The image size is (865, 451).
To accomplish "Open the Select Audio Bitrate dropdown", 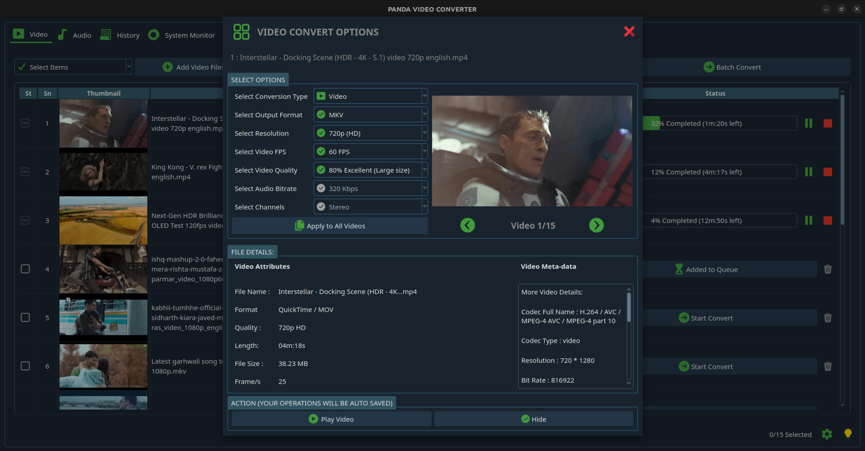I will point(370,188).
